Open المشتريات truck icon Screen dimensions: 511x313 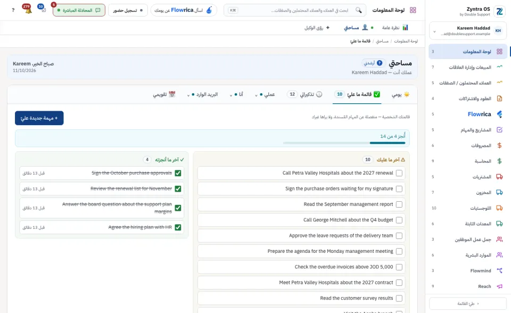[499, 177]
